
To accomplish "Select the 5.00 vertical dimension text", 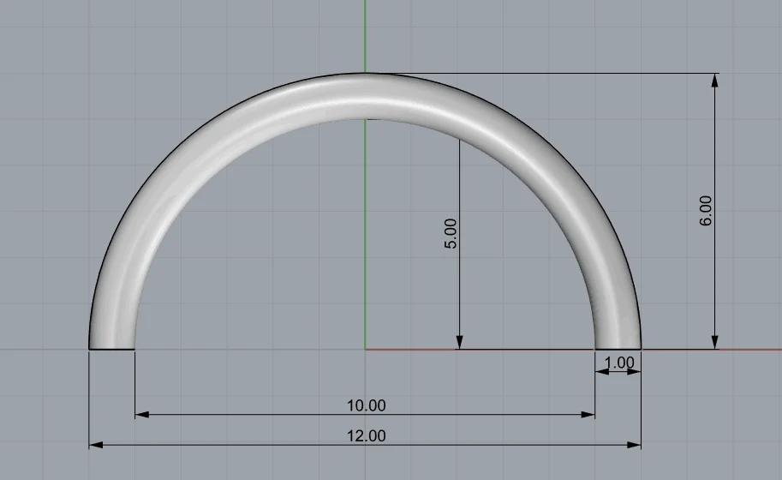I will point(451,233).
